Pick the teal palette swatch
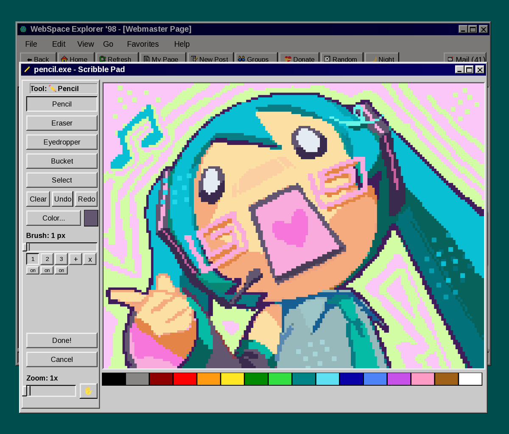The width and height of the screenshot is (509, 434). 304,379
